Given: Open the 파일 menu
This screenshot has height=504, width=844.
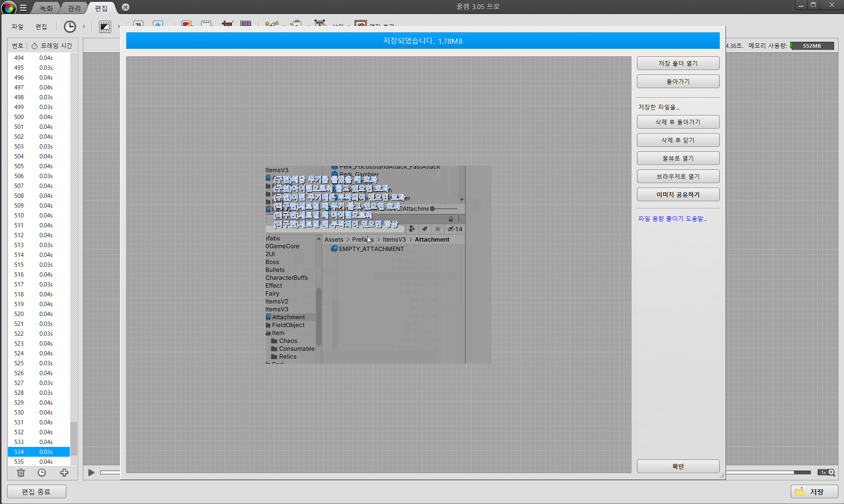Looking at the screenshot, I should (17, 26).
